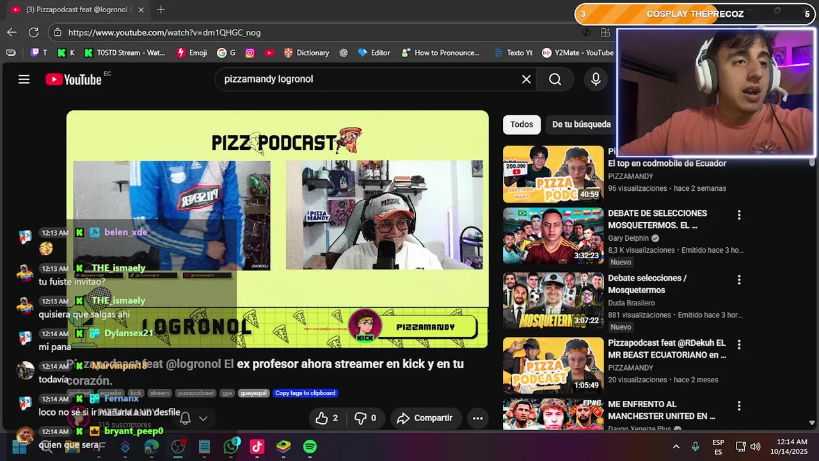Open the YouTube bookmark icon
This screenshot has height=461, width=819.
[x=269, y=53]
